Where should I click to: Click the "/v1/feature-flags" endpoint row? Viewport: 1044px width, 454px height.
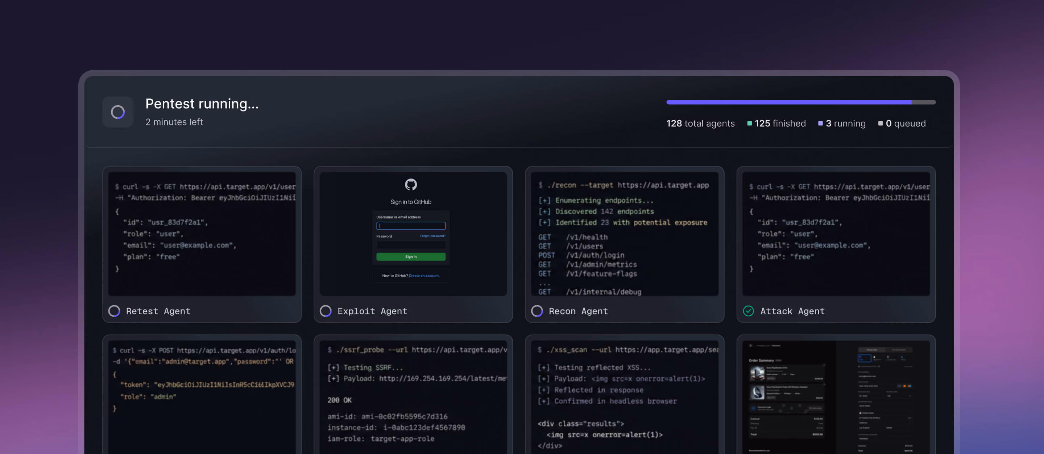click(587, 274)
